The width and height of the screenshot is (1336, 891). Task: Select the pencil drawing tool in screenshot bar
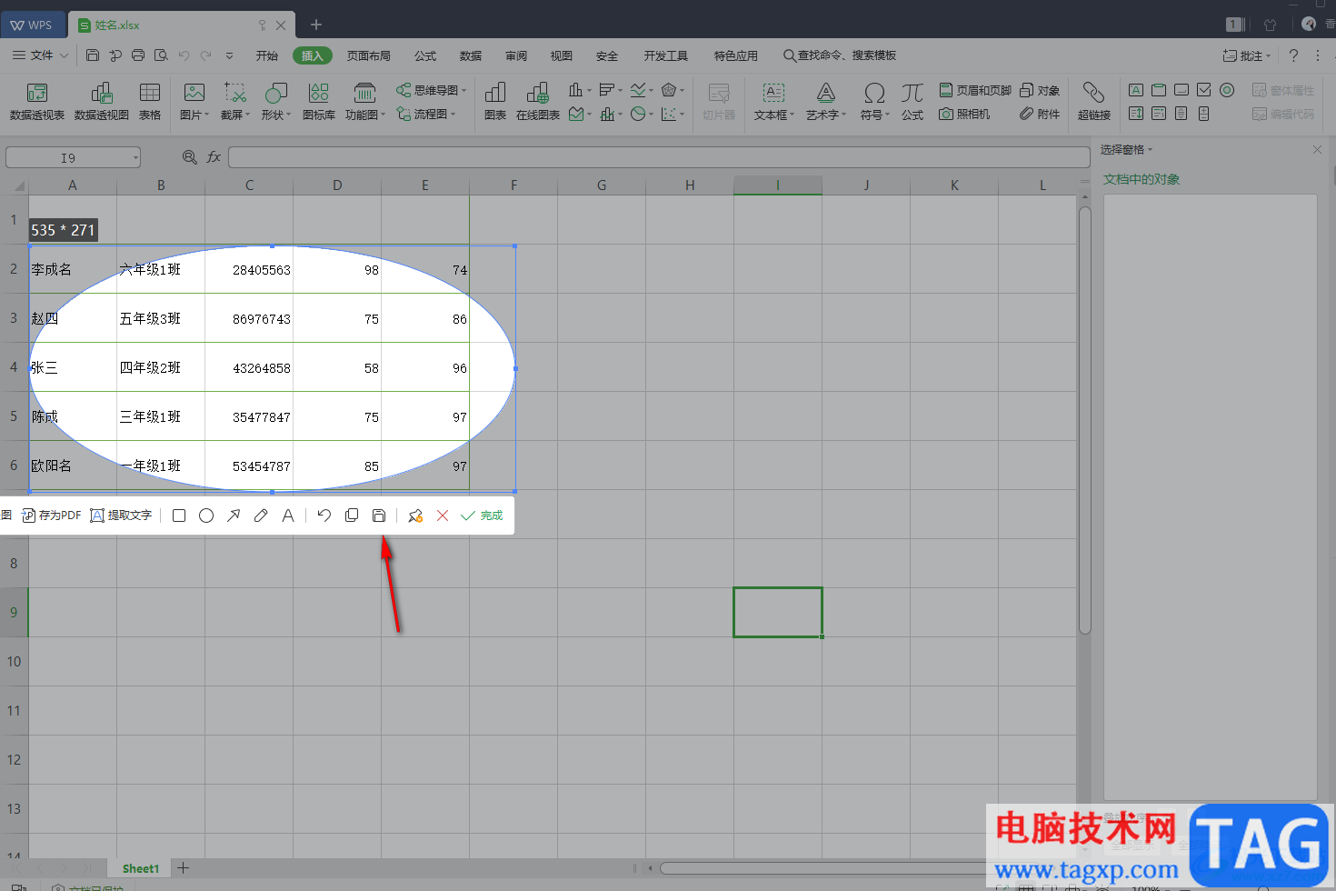pos(261,516)
